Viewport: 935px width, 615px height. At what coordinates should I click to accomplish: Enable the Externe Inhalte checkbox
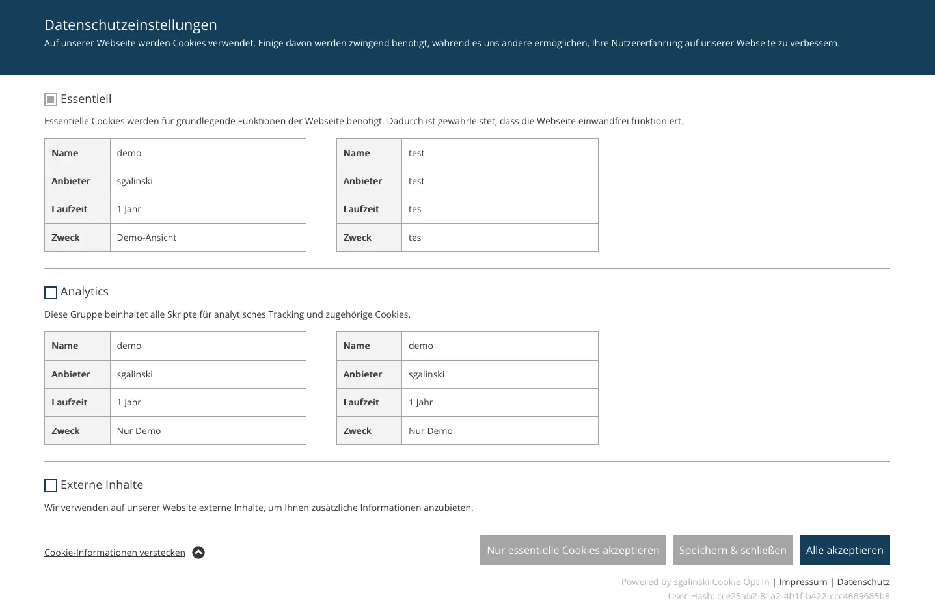(51, 485)
